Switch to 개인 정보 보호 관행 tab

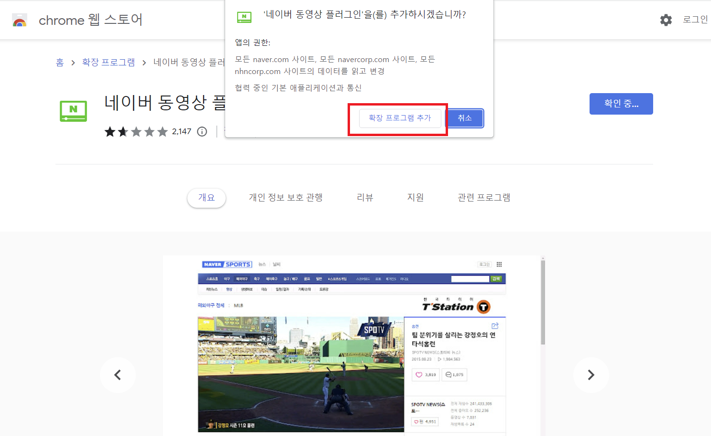[x=286, y=197]
